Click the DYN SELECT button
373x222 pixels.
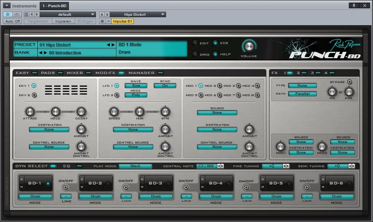pos(35,166)
